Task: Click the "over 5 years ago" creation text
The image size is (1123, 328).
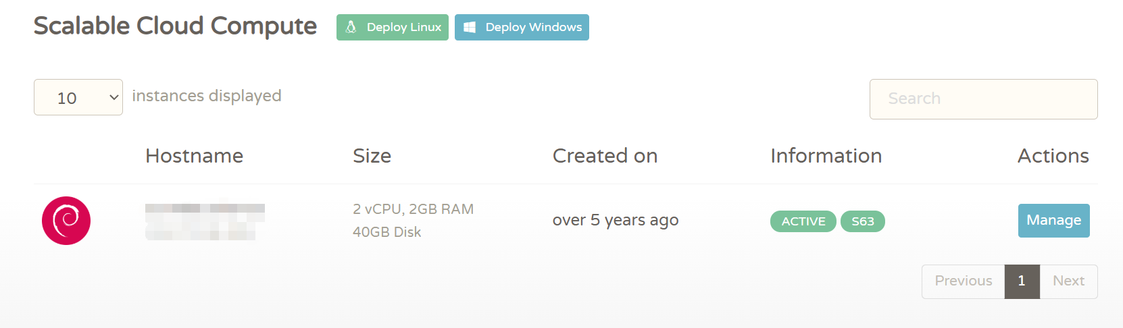Action: point(616,220)
